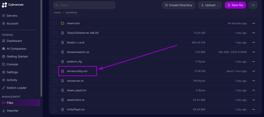Select UnityPlayer.so checkbox

[x=55, y=110]
